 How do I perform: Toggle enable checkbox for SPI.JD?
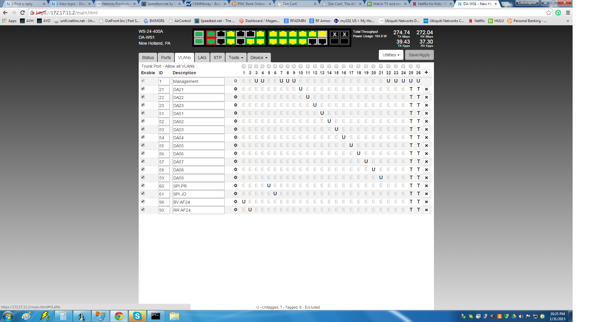tap(143, 193)
